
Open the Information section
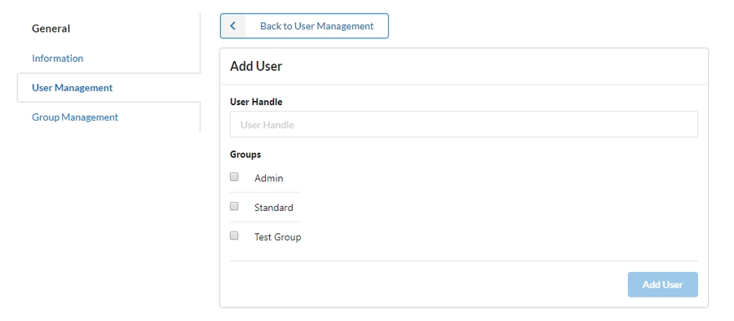[x=58, y=59]
